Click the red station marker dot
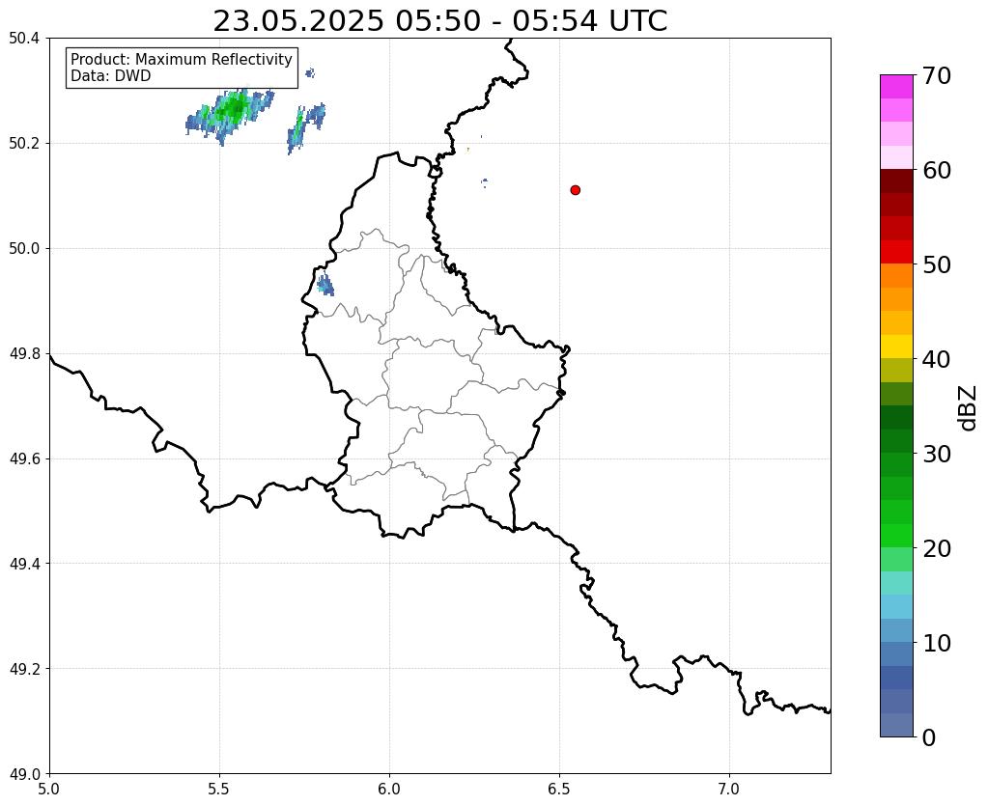 [x=575, y=190]
